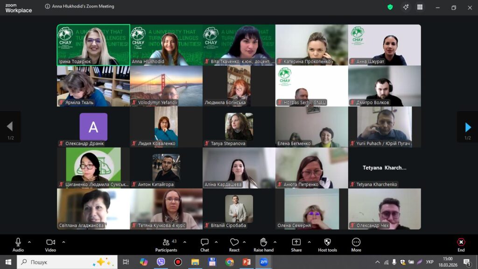Open the More options ellipsis

coord(356,245)
